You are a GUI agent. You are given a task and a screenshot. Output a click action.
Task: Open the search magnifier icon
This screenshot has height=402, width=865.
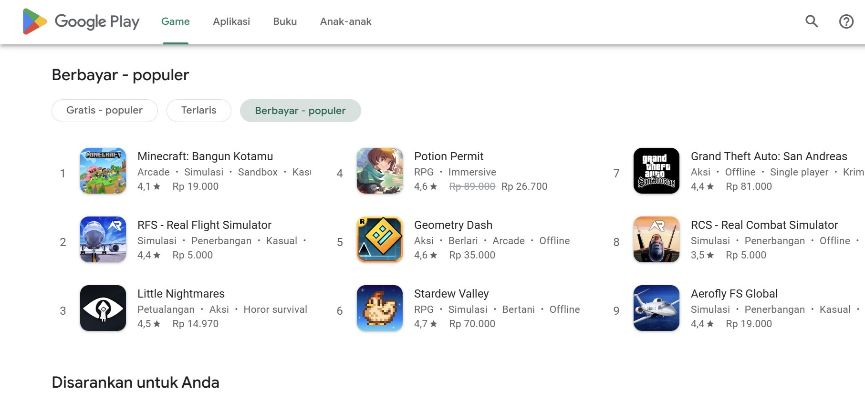812,21
